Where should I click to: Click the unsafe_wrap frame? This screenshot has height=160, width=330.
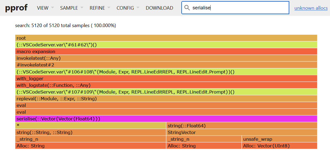point(279,139)
